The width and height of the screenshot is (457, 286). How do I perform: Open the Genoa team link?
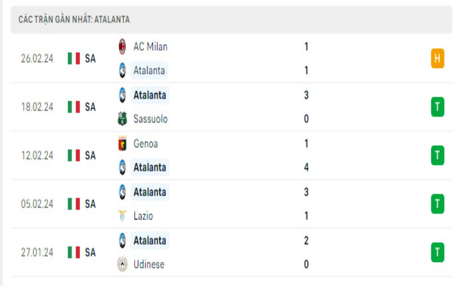tap(146, 144)
